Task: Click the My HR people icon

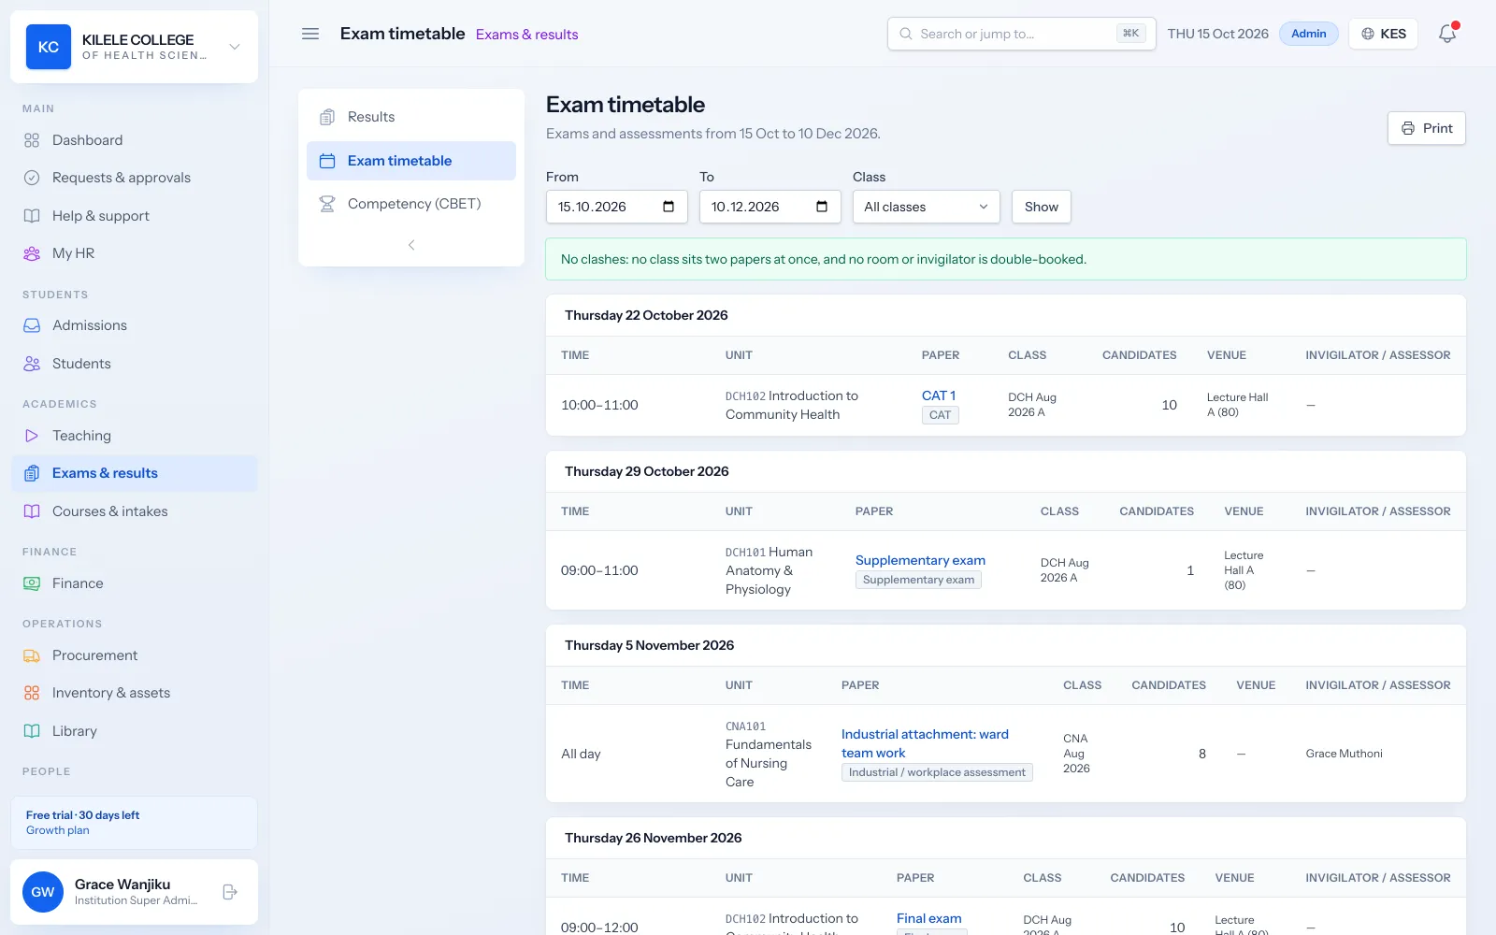Action: (32, 253)
